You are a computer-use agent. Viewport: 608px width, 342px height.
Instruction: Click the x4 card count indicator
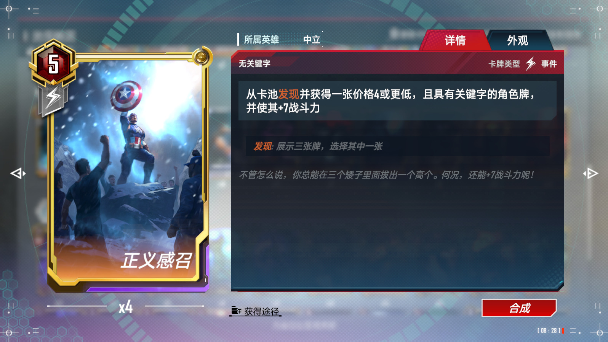tap(126, 307)
